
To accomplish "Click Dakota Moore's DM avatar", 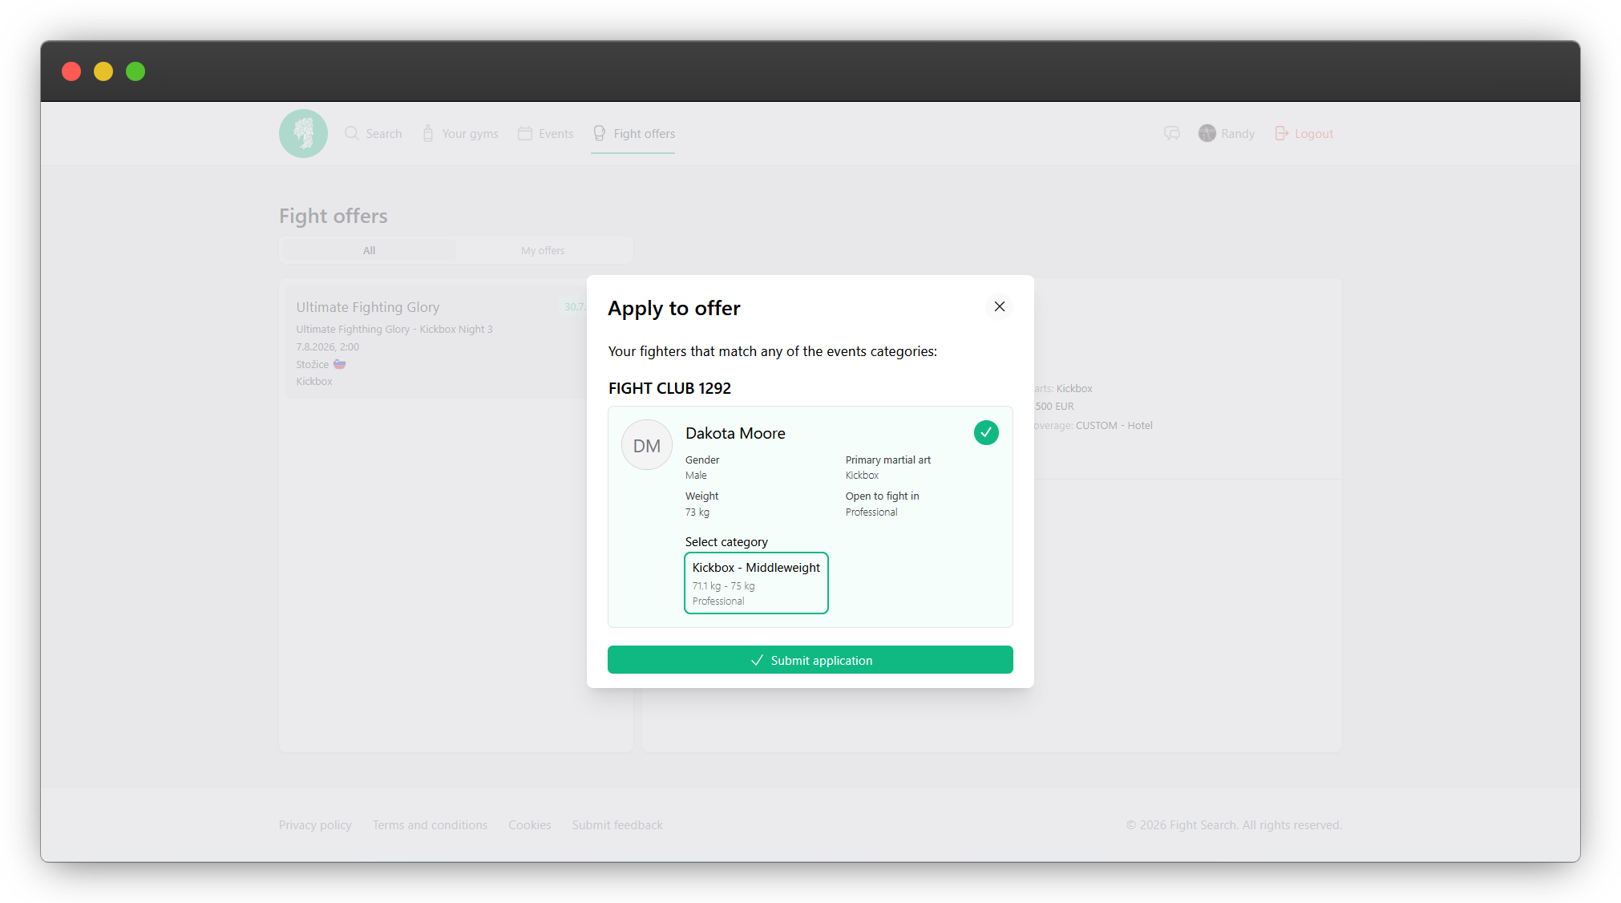I will (647, 445).
